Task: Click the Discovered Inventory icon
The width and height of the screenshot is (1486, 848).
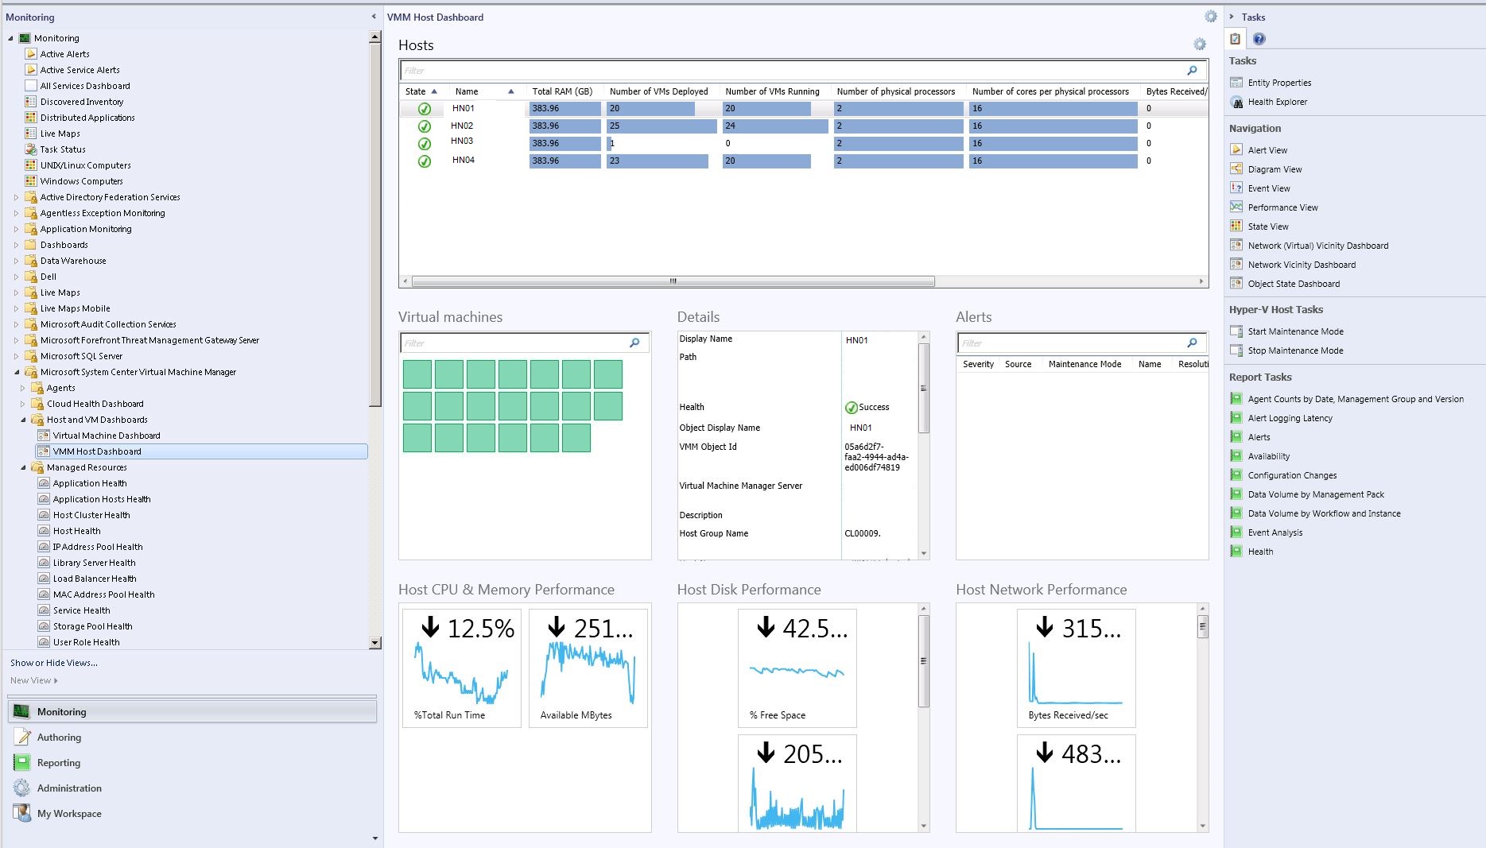Action: 31,102
